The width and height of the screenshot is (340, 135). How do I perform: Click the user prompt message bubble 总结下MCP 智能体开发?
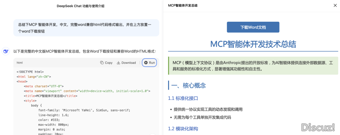coord(86,28)
